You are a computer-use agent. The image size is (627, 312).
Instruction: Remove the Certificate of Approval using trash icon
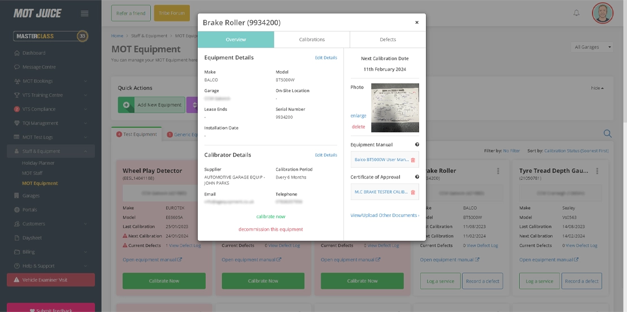[x=413, y=192]
